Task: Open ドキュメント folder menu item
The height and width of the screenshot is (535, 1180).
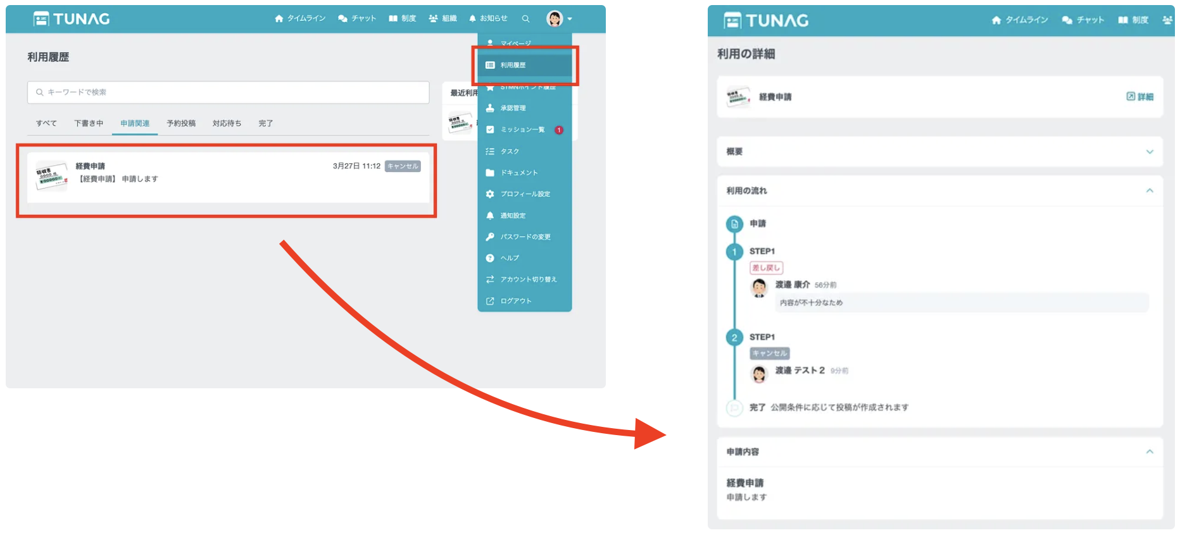Action: [x=518, y=173]
